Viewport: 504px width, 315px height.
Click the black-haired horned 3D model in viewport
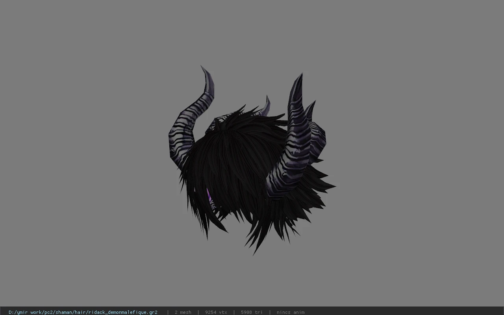[x=252, y=160]
